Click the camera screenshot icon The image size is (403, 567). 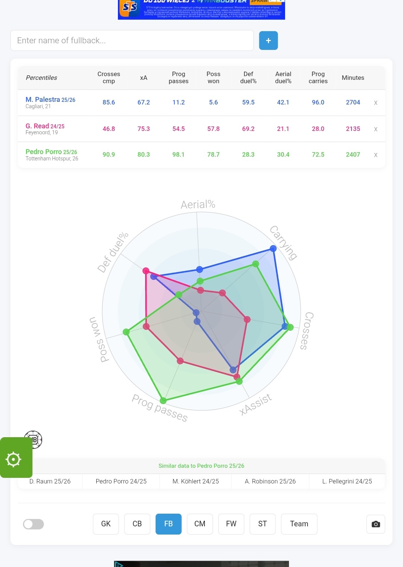pyautogui.click(x=376, y=524)
